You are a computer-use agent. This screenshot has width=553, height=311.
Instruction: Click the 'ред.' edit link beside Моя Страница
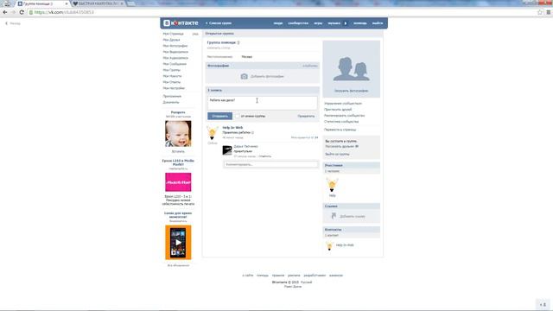click(195, 34)
